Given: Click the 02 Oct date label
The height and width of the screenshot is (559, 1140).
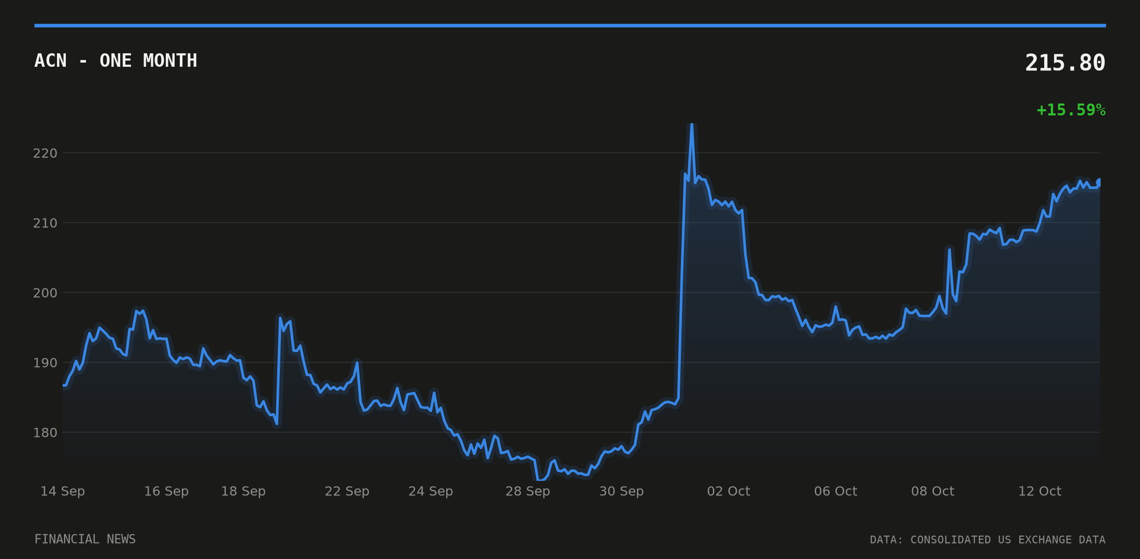Looking at the screenshot, I should [x=729, y=491].
